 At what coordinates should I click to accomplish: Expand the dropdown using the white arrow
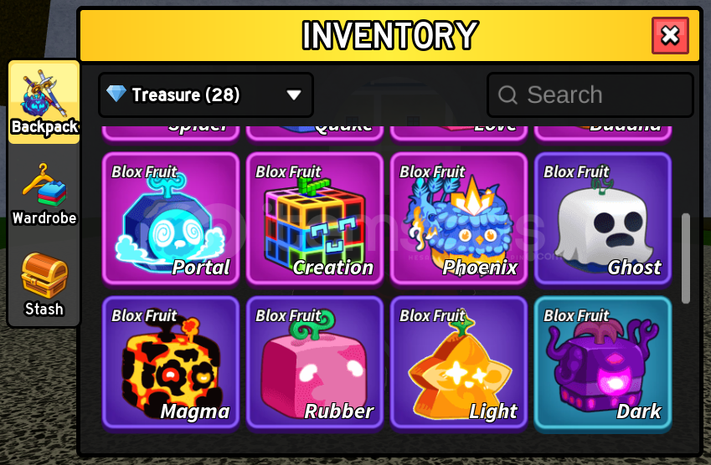[294, 95]
